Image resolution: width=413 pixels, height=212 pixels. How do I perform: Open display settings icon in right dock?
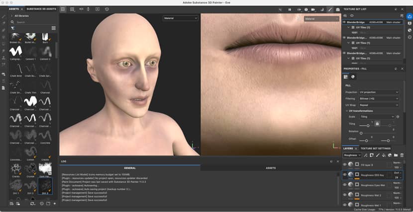[x=410, y=23]
